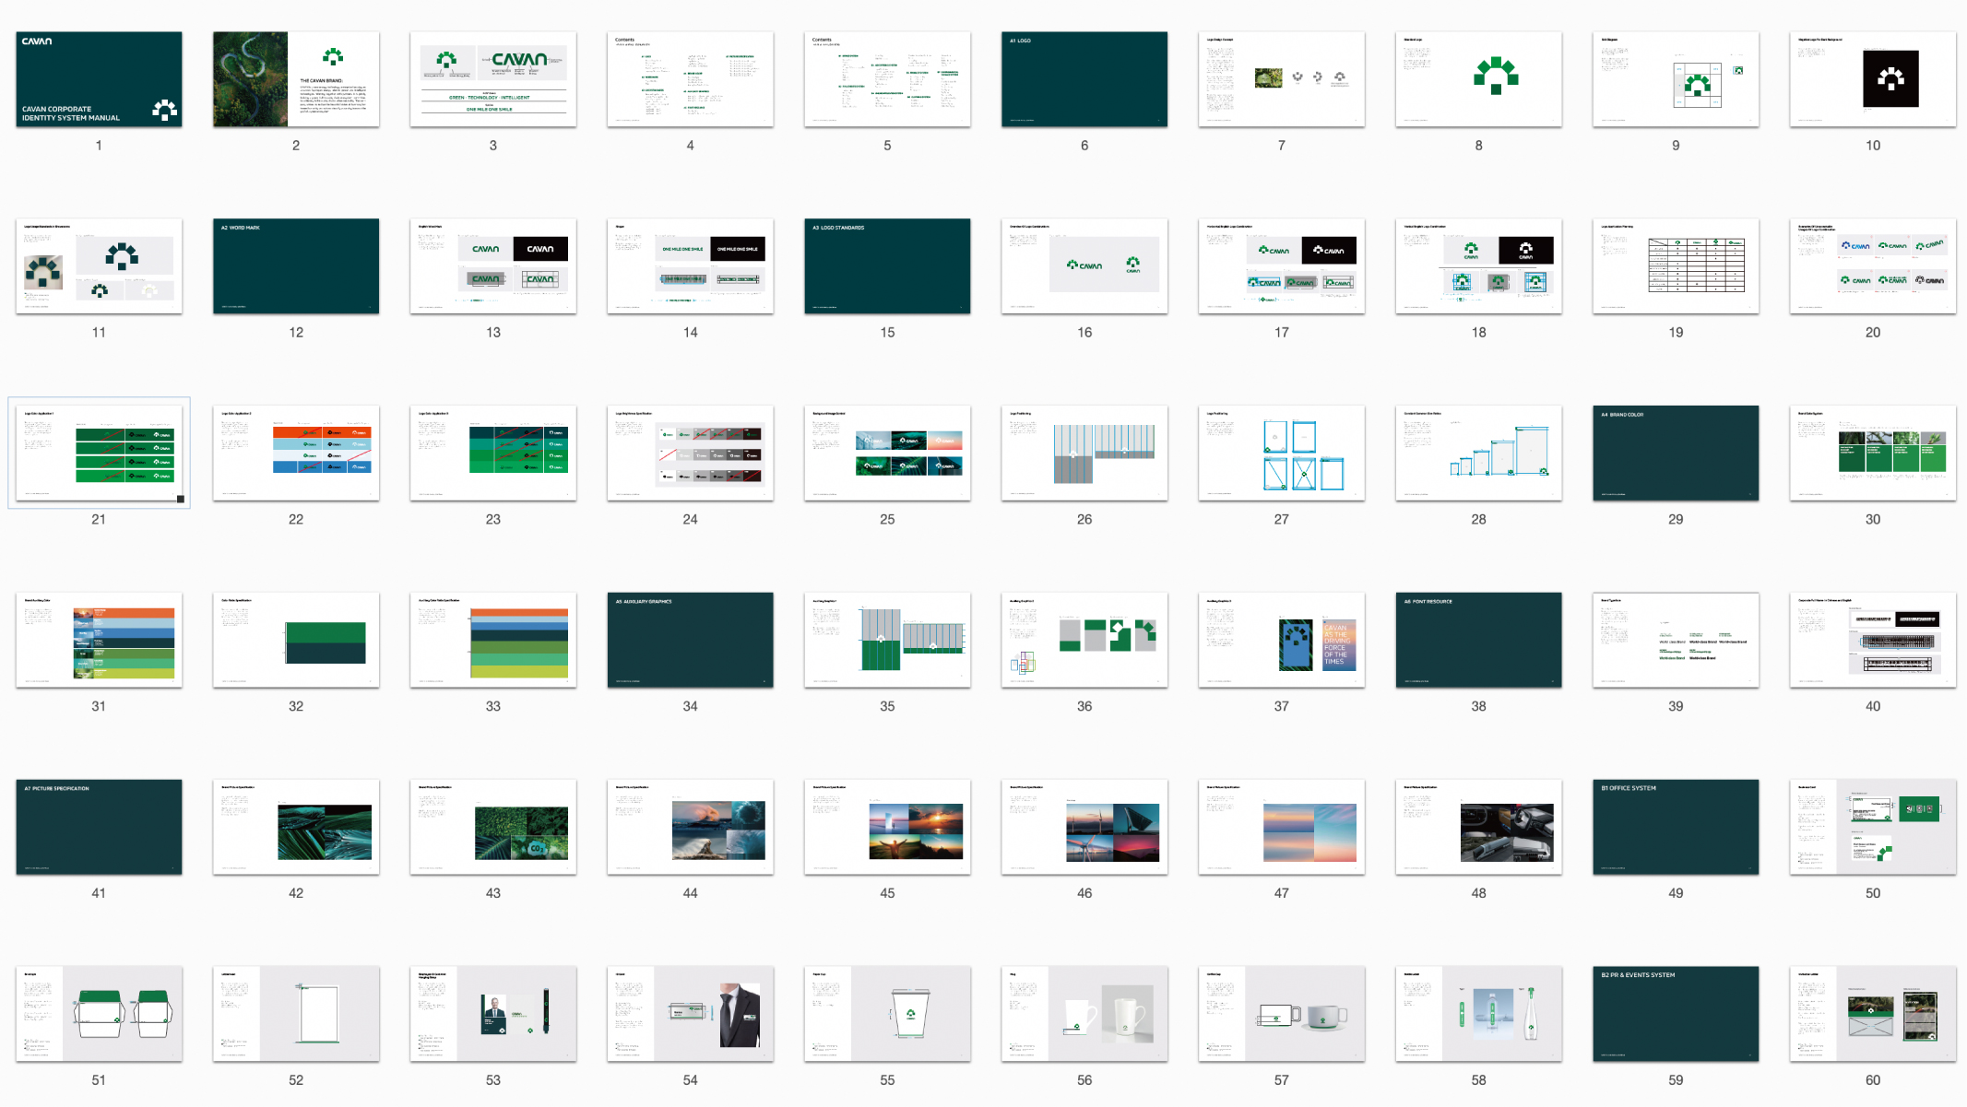This screenshot has width=1967, height=1107.
Task: Select slide 52 thumbnail
Action: (x=296, y=1015)
